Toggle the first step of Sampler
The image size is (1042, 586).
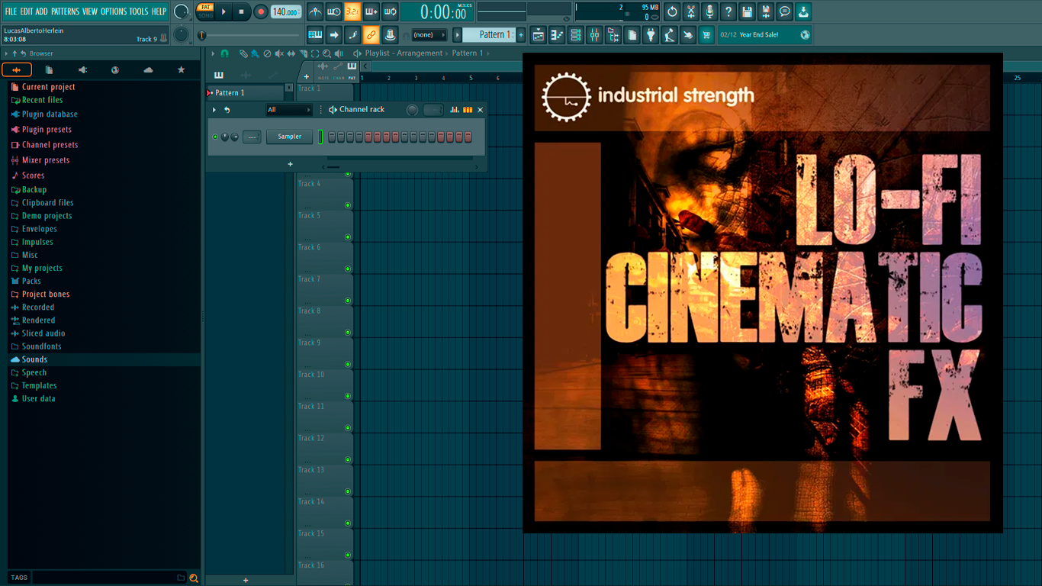[332, 137]
